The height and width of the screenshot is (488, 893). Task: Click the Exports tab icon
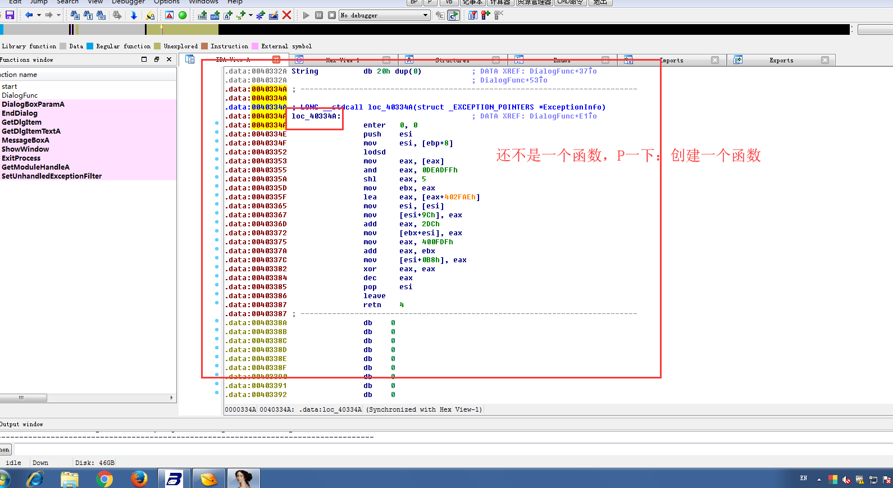click(x=738, y=60)
